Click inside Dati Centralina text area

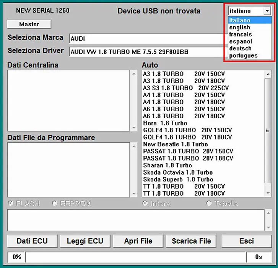(68, 101)
